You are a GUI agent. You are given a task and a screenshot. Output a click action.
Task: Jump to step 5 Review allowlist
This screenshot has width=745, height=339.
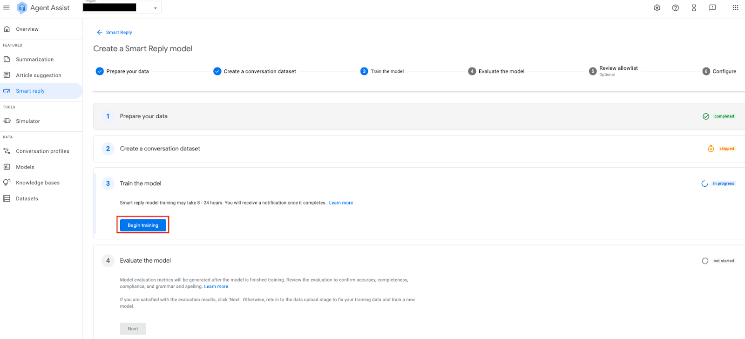pos(613,71)
